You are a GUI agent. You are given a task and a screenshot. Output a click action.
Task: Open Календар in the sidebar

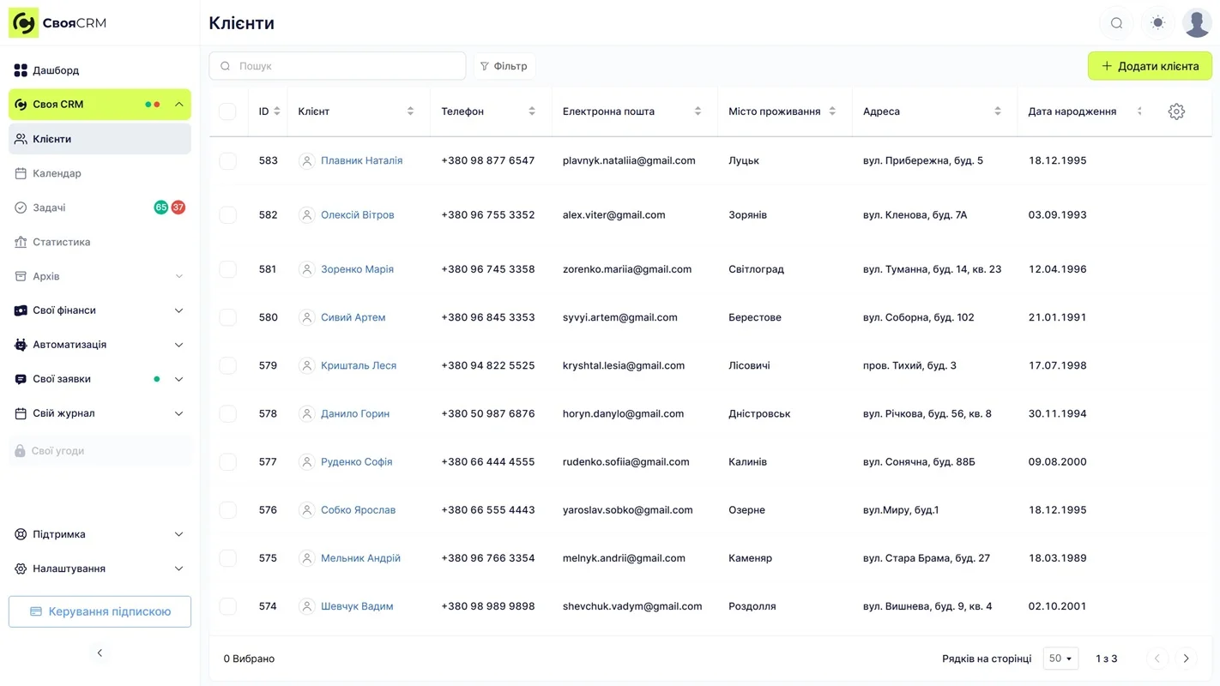(x=57, y=173)
